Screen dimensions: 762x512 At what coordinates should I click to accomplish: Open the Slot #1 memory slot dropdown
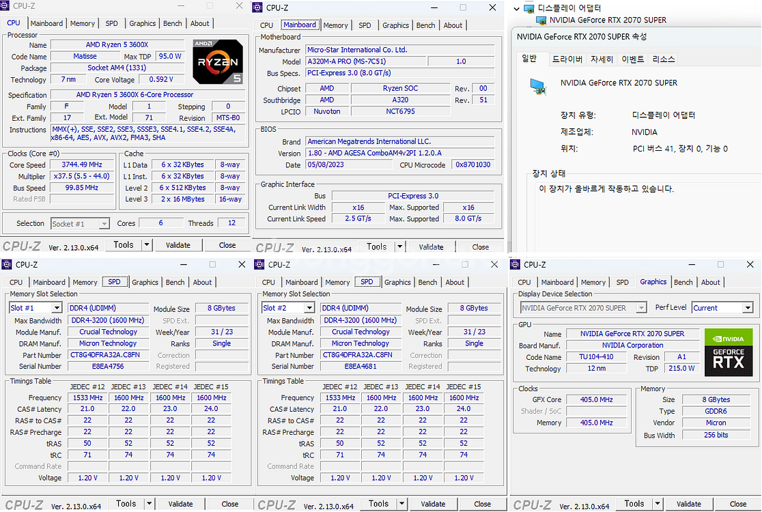[x=56, y=309]
